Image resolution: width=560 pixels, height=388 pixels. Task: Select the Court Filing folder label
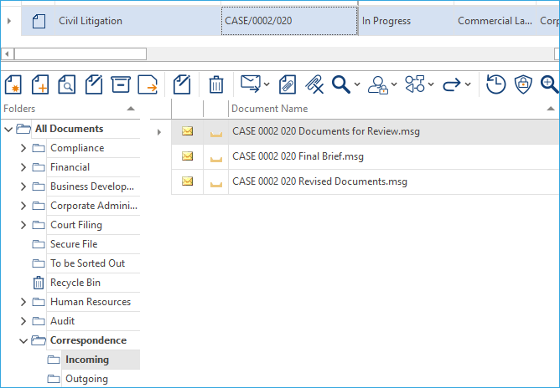click(x=76, y=225)
